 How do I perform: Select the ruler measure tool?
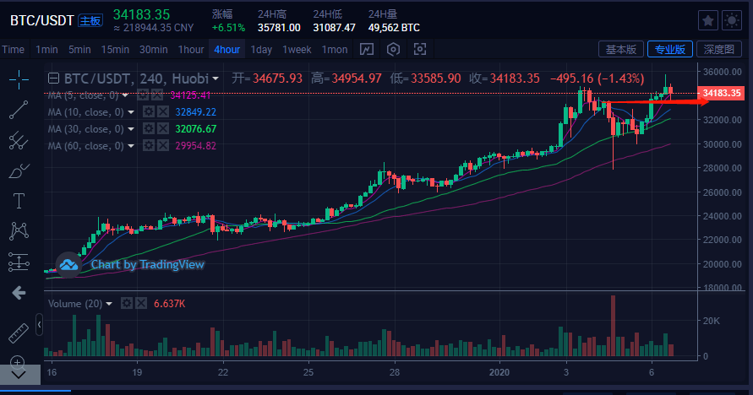pos(19,333)
